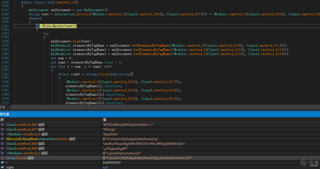Click the editor horizontal scrollbar left arrow
The image size is (320, 169).
(x=13, y=107)
